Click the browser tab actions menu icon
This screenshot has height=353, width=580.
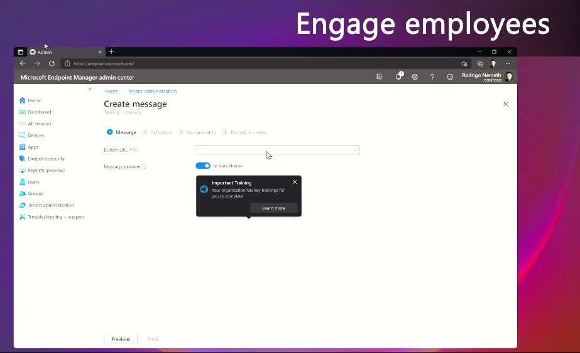coord(20,52)
